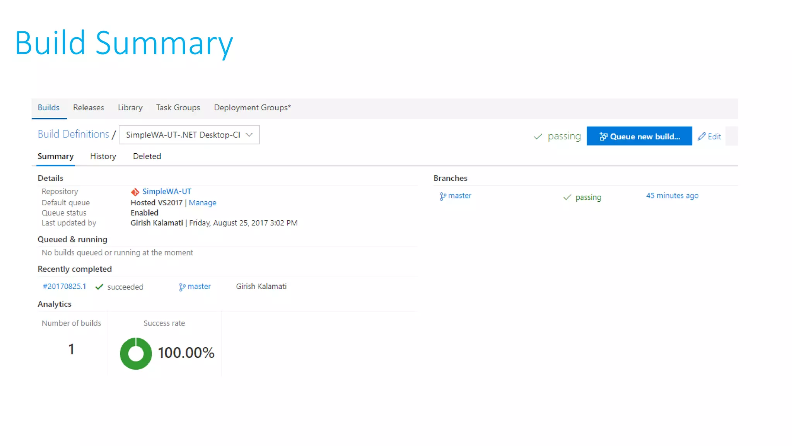
Task: Click the green succeeded checkmark icon
Action: [99, 287]
